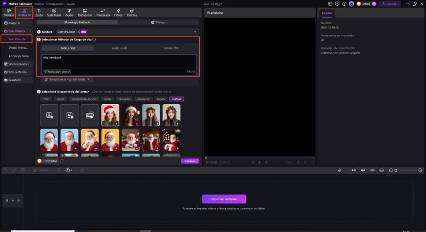Click the download center icon in title bar

(344, 4)
